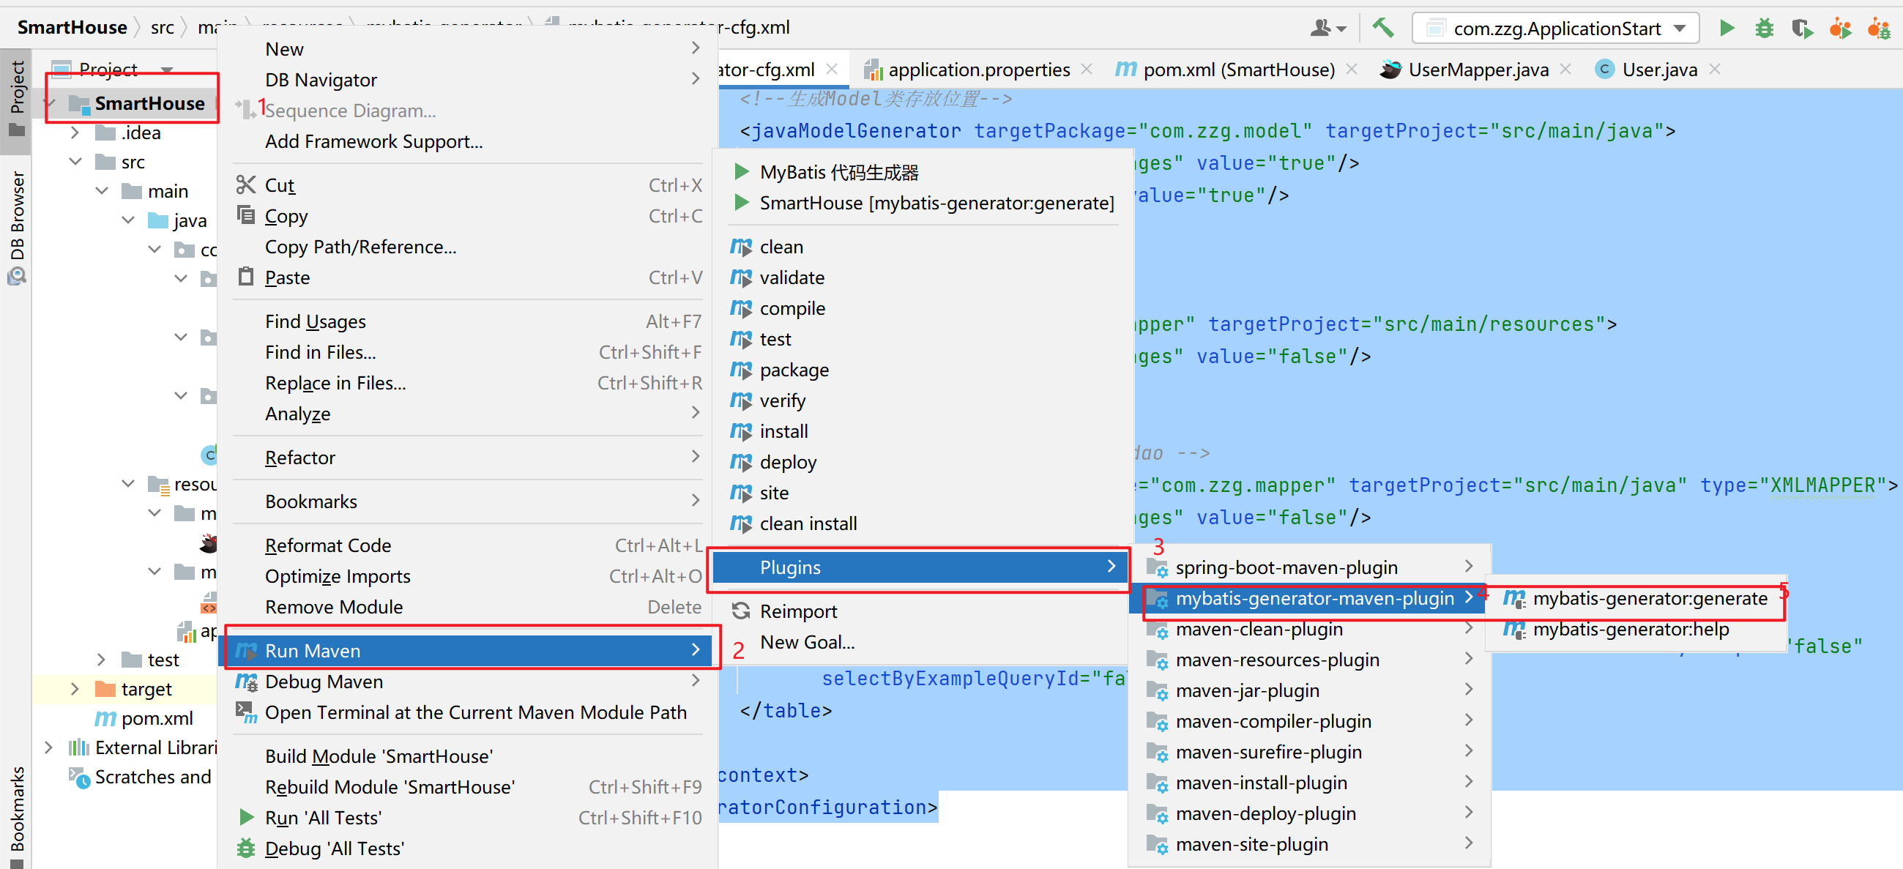Expand the spring-boot-maven-plugin submenu
Viewport: 1903px width, 869px height.
click(1287, 567)
